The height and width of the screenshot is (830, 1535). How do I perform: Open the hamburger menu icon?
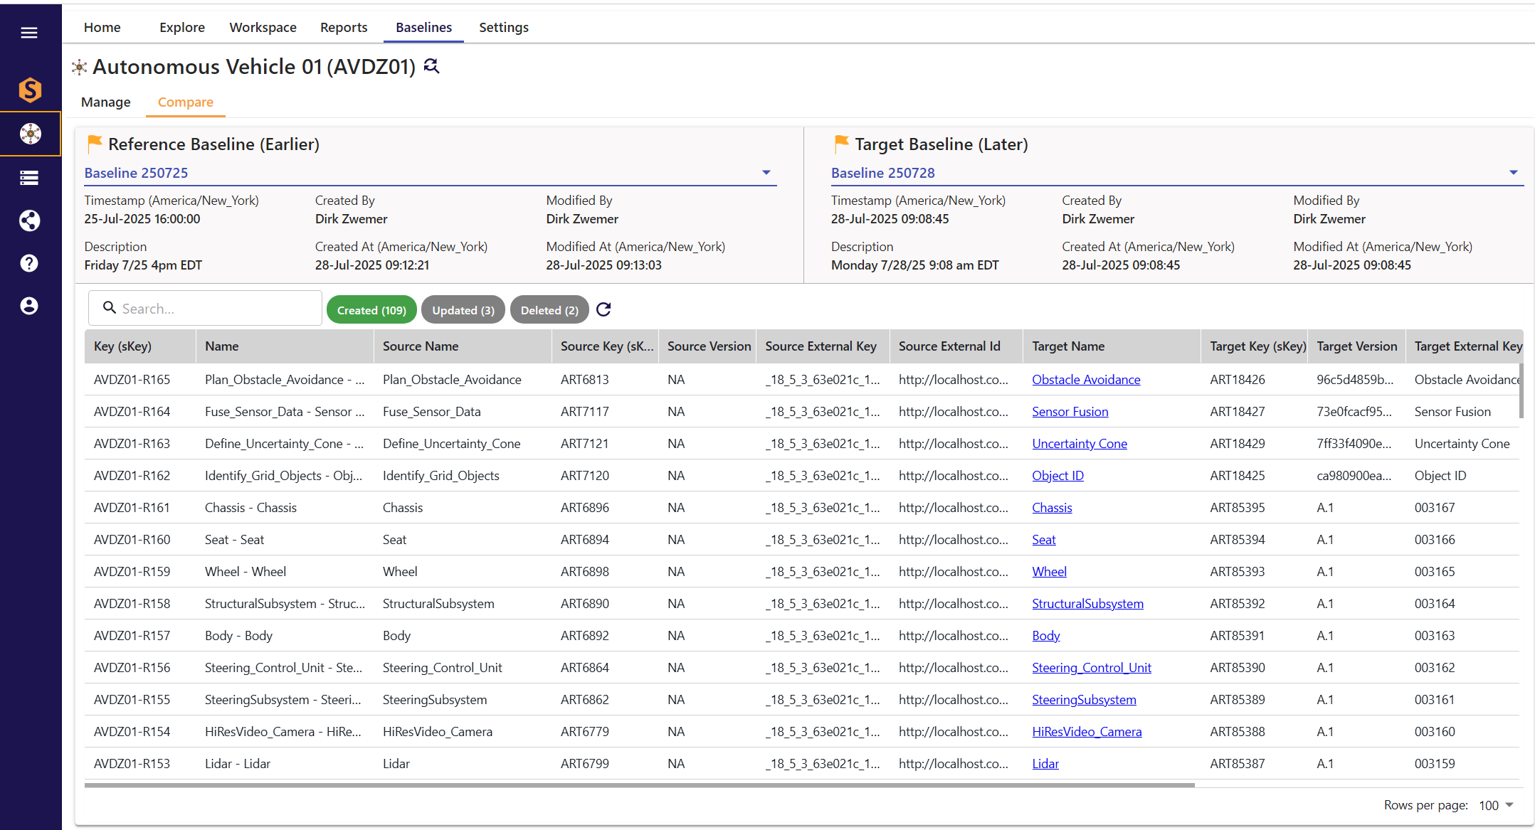click(x=29, y=33)
